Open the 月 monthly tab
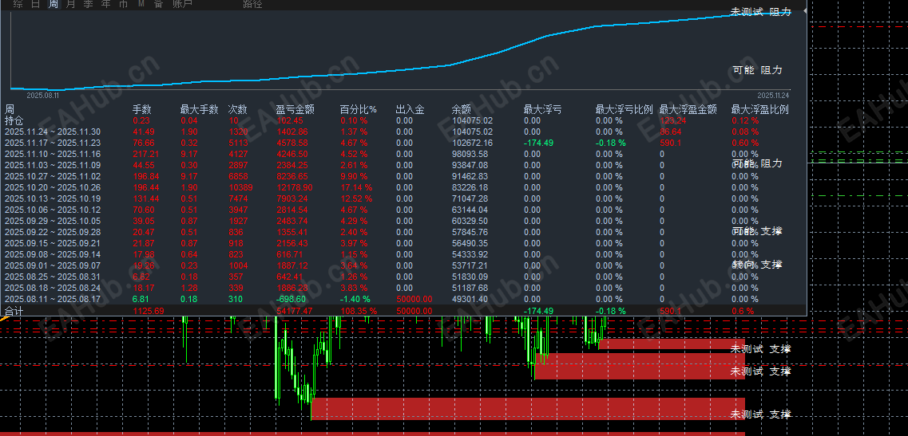The width and height of the screenshot is (908, 436). click(70, 4)
